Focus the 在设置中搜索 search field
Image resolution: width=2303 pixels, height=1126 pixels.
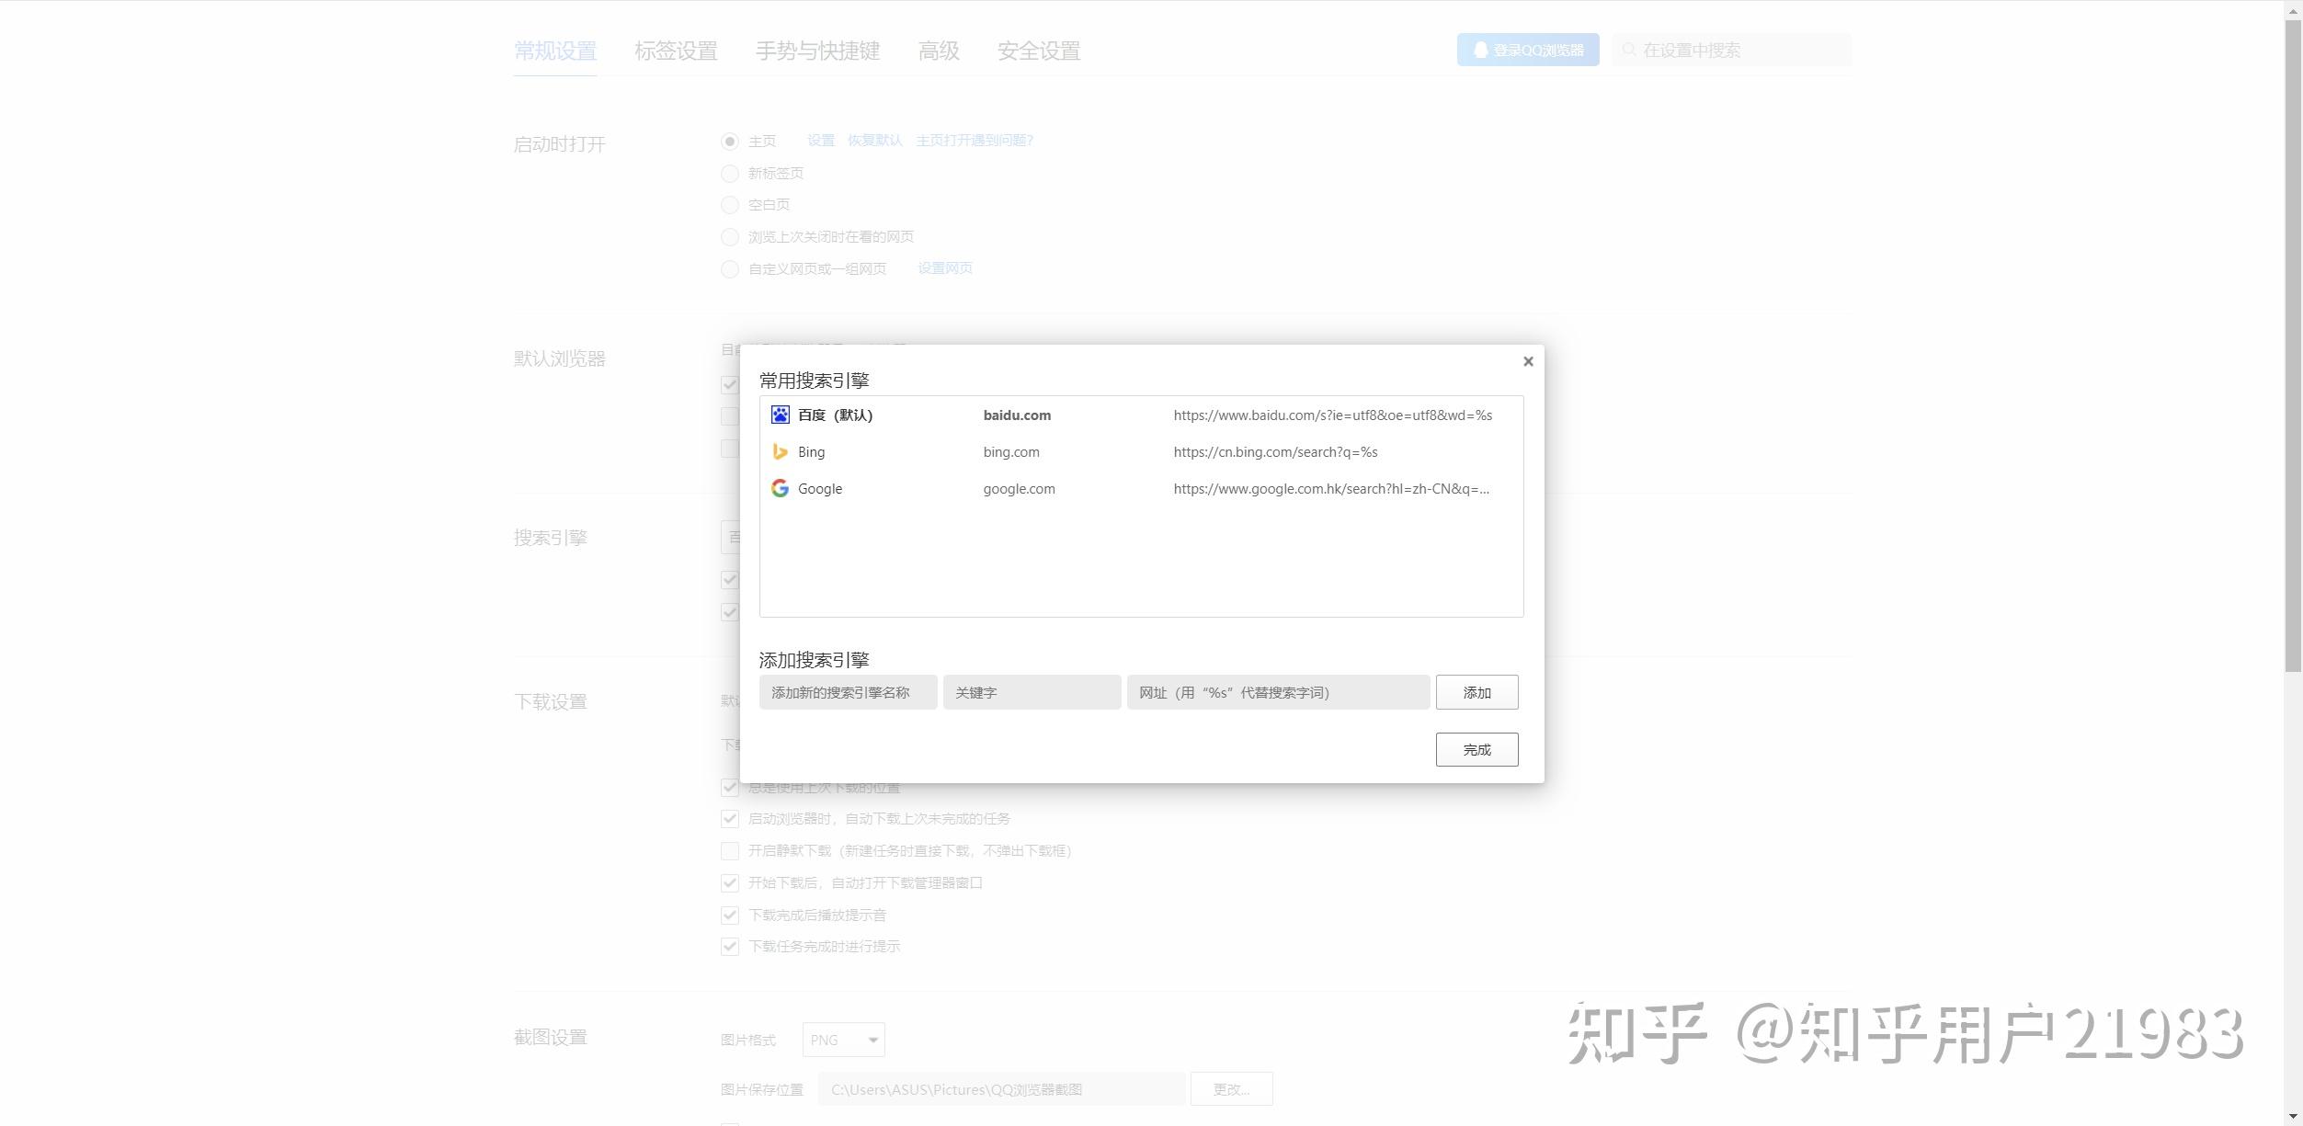coord(1731,50)
